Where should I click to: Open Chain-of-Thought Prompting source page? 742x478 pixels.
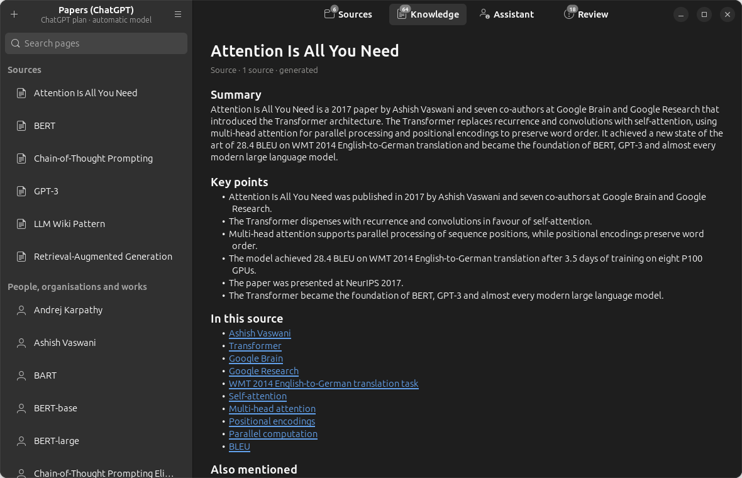(96, 158)
